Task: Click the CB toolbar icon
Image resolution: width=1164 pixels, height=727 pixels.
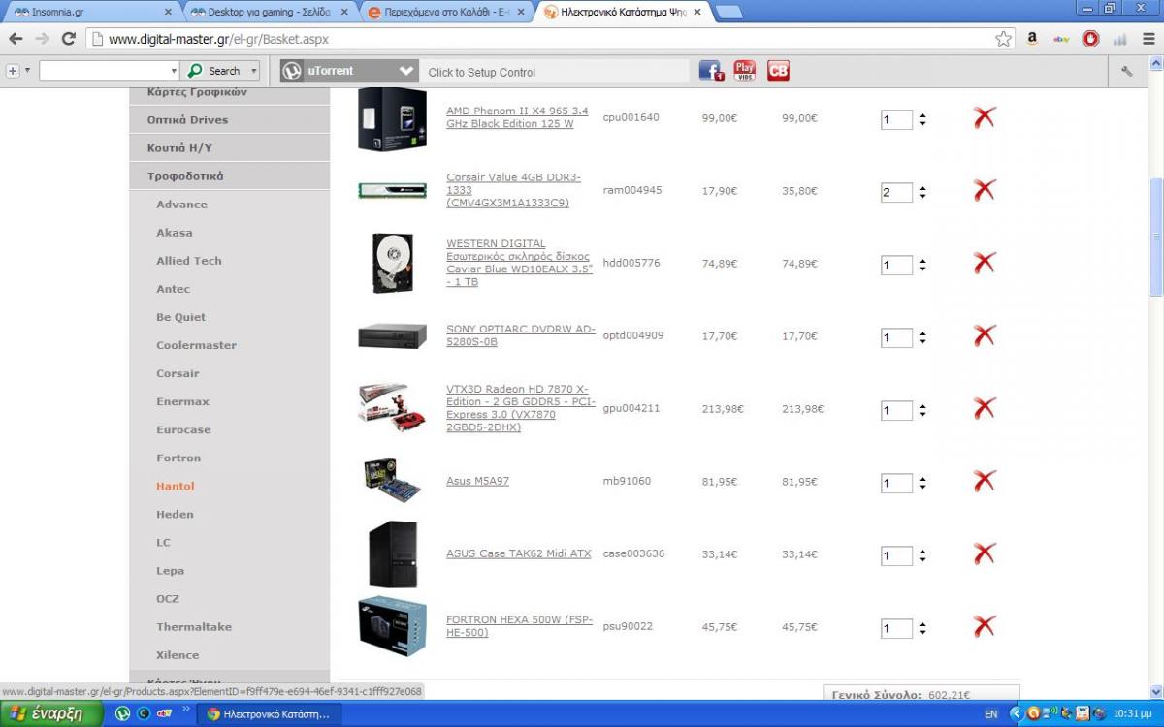Action: click(778, 71)
